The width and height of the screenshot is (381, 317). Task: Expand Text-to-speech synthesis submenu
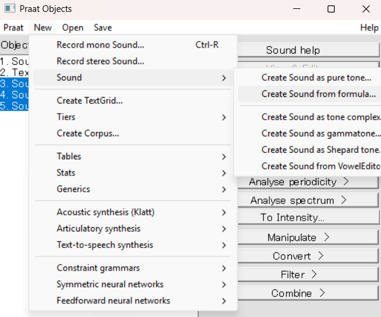pyautogui.click(x=133, y=244)
